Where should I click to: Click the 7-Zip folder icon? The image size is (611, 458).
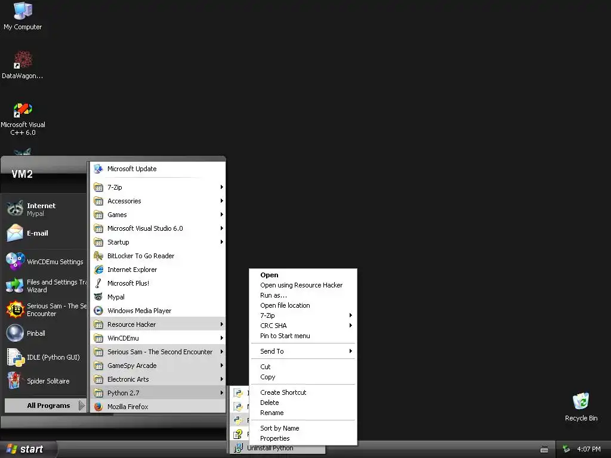click(98, 187)
